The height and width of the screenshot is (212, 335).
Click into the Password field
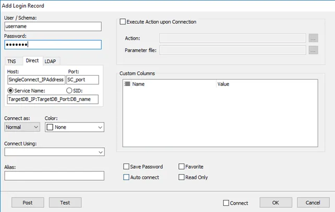coord(53,45)
